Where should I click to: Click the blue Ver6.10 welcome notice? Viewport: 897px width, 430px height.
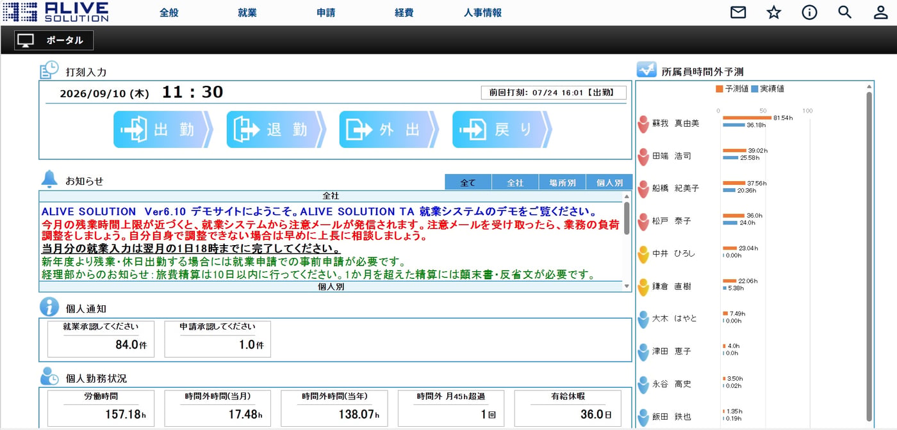coord(319,212)
